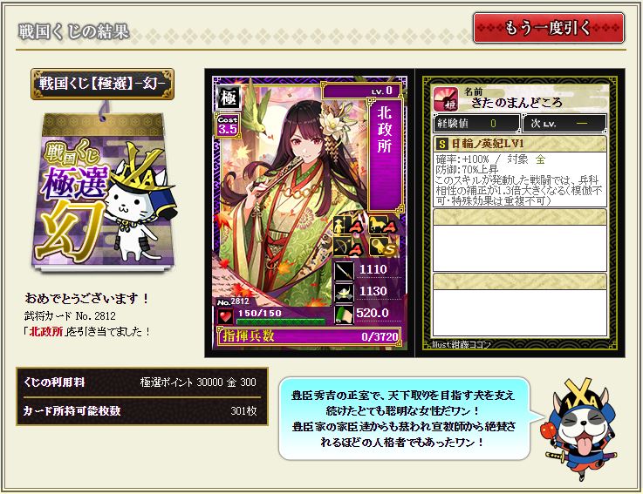Click the empty second skill slot
The width and height of the screenshot is (643, 494).
(520, 240)
